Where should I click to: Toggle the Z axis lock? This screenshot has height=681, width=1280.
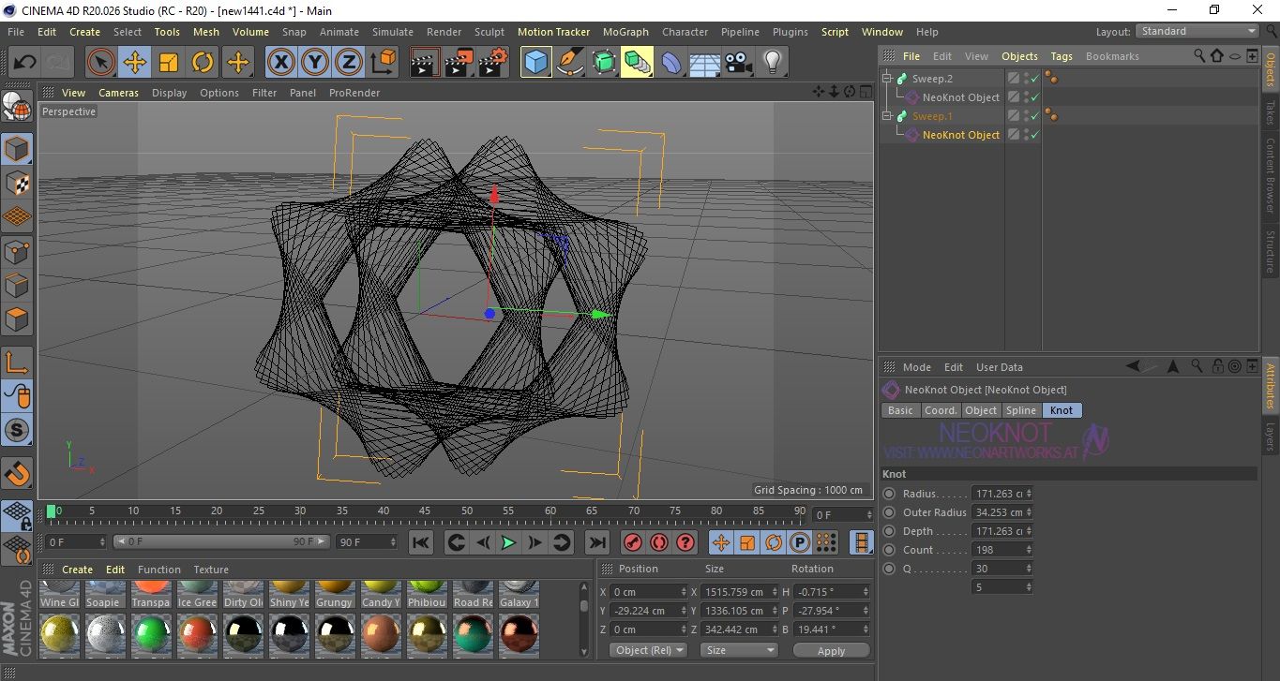pyautogui.click(x=349, y=63)
